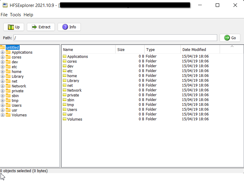Image resolution: width=244 pixels, height=183 pixels.
Task: Click the Up folder arrow icon
Action: 11,27
